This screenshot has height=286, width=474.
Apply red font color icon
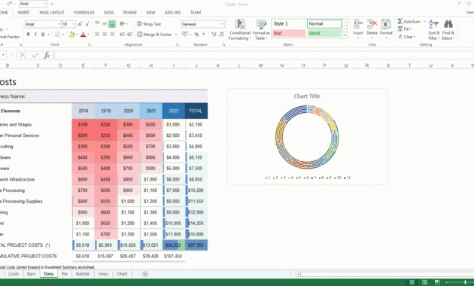point(83,35)
